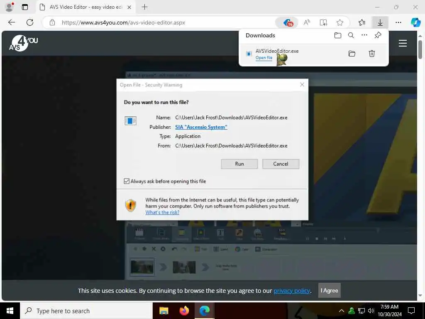The width and height of the screenshot is (425, 319).
Task: Switch to Microsoft Edge on the taskbar
Action: click(x=204, y=311)
